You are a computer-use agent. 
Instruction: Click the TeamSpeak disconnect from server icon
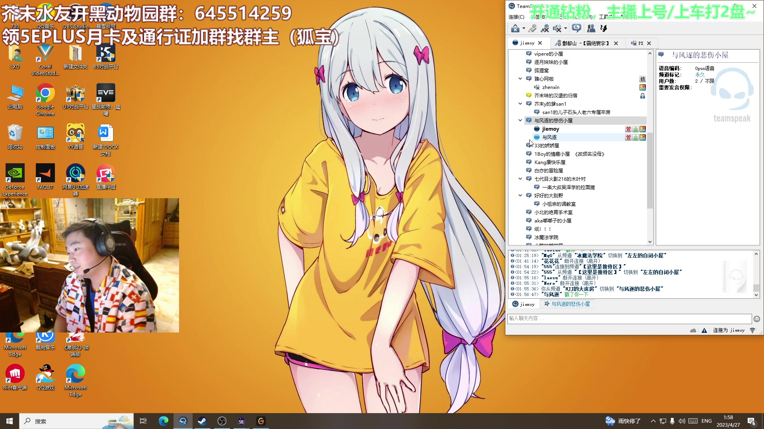click(515, 28)
